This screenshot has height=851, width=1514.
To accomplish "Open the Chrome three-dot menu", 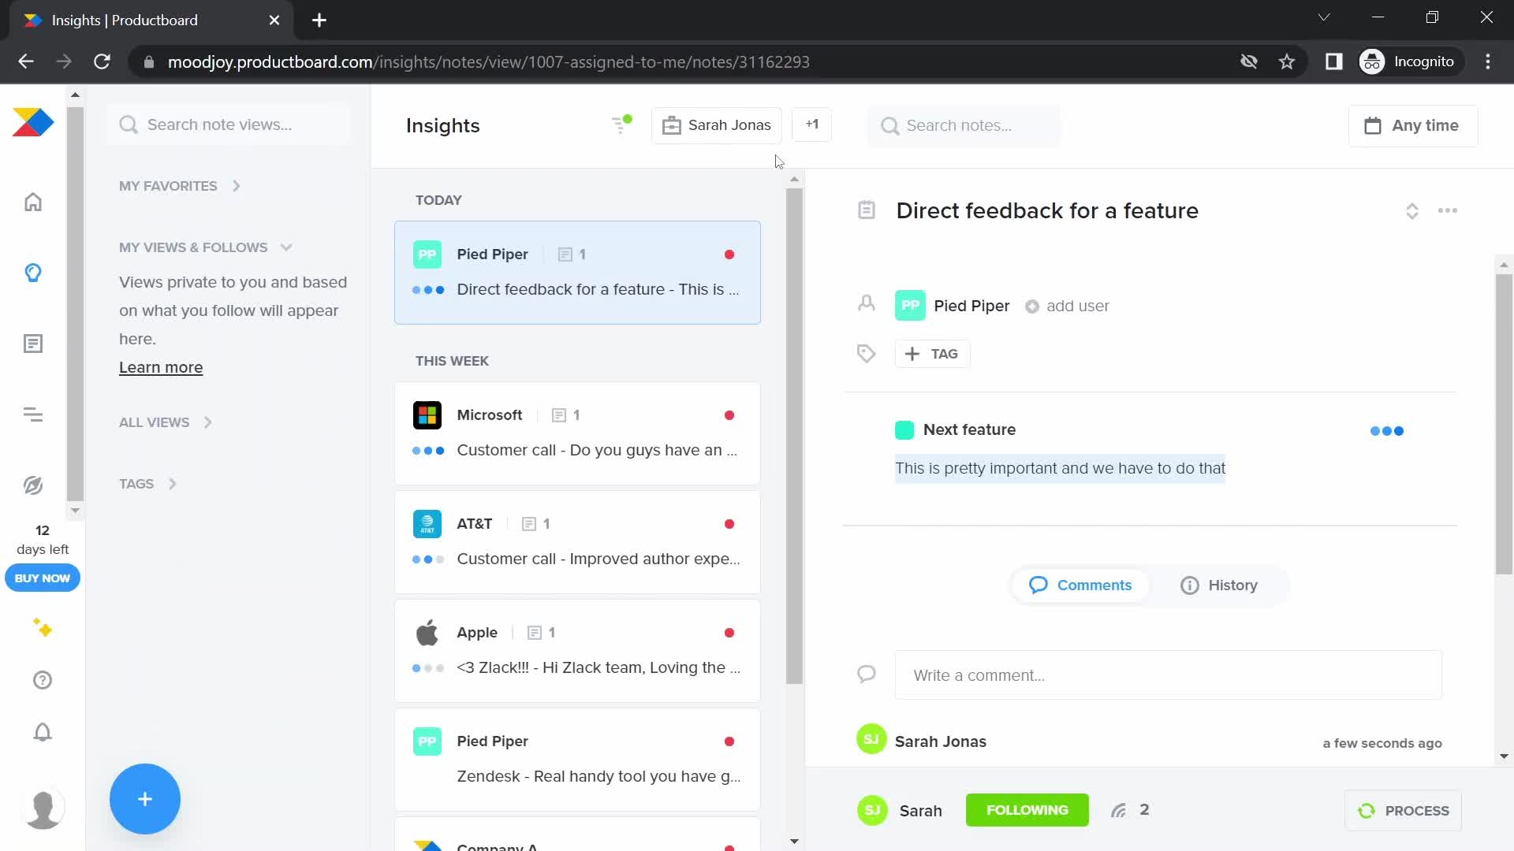I will [1488, 61].
